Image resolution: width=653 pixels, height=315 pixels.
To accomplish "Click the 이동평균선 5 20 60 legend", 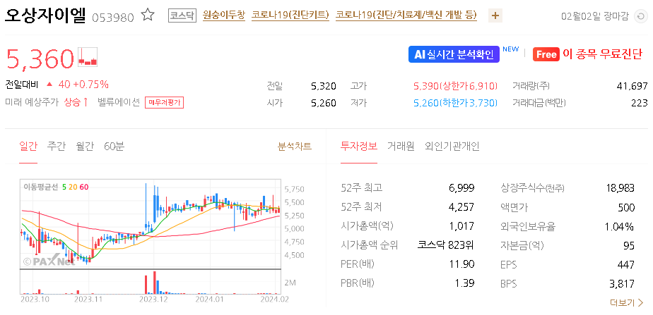I will coord(56,187).
